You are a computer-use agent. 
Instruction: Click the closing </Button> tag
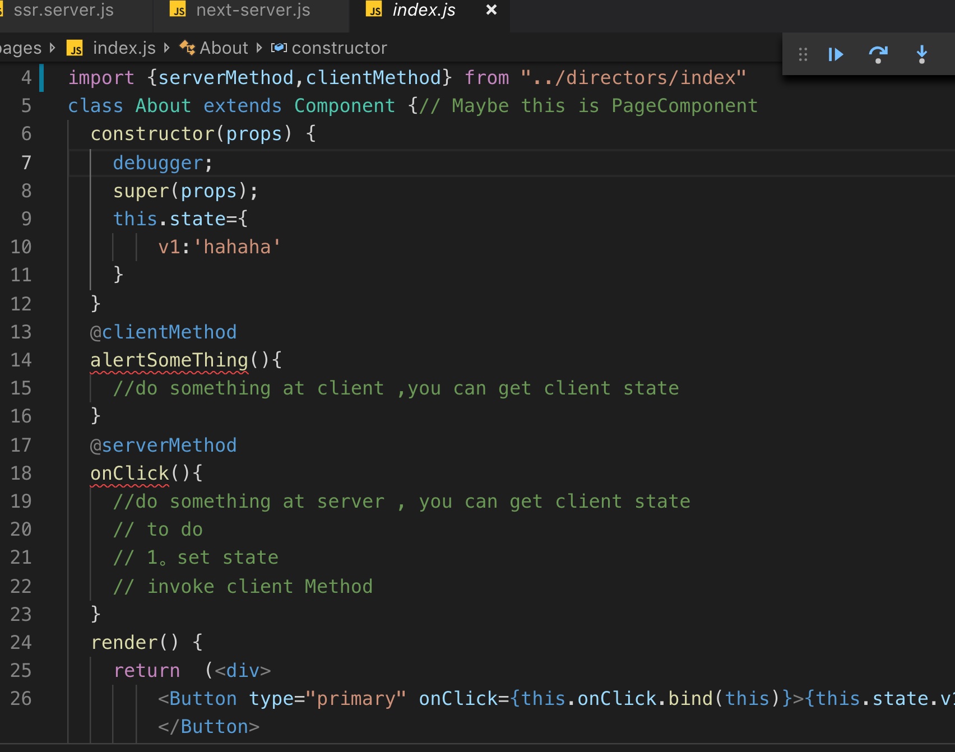208,727
